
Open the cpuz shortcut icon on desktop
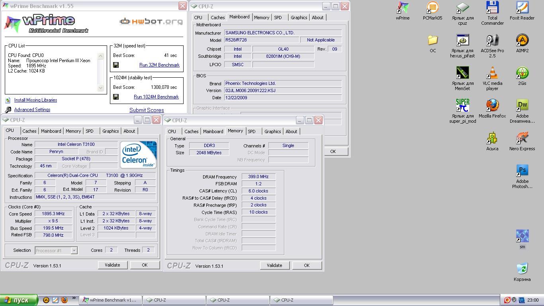pos(462,8)
